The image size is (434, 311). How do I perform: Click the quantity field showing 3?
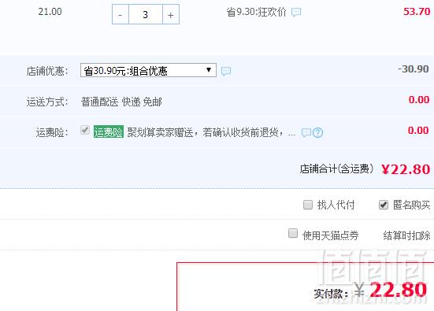pos(146,14)
